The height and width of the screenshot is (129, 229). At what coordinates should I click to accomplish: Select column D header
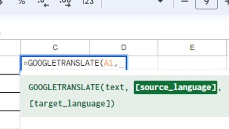tap(123, 48)
